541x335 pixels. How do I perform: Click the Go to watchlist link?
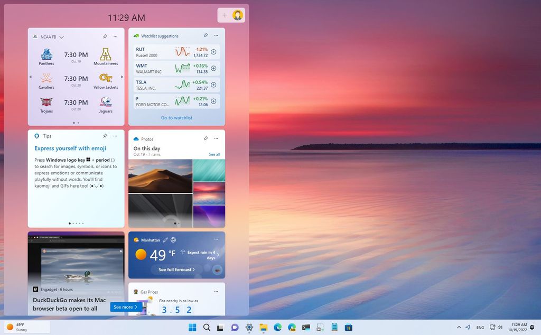[x=176, y=117]
